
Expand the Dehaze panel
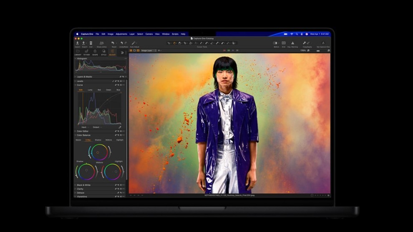click(x=76, y=193)
